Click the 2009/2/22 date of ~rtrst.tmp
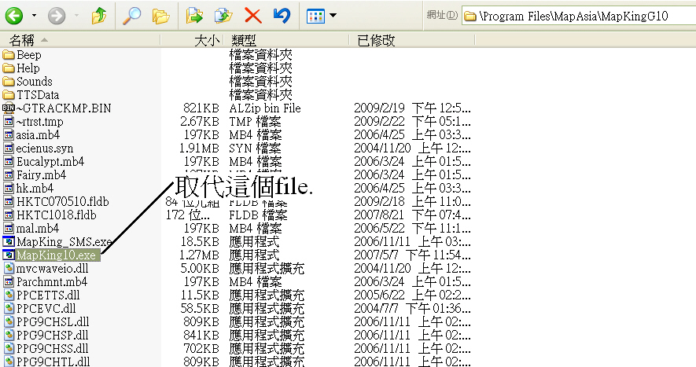This screenshot has width=696, height=367. point(412,121)
